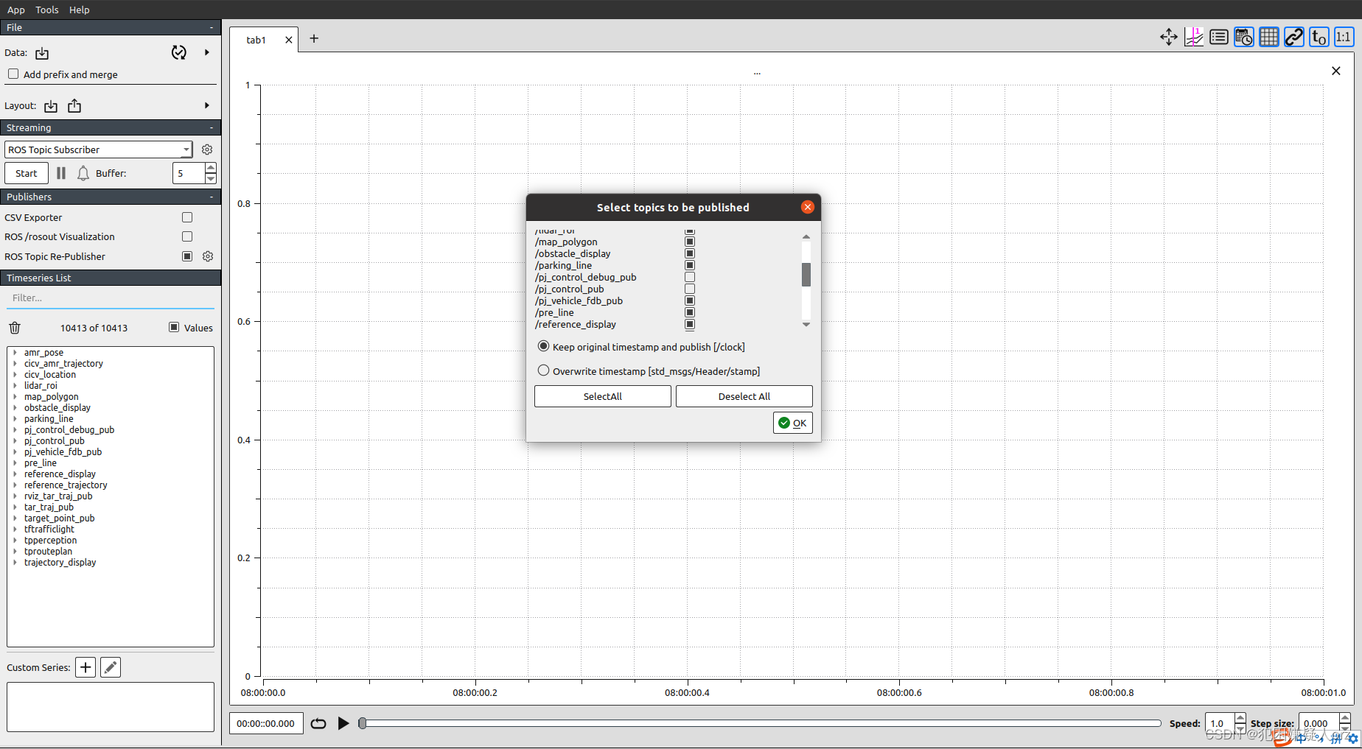Enable the link time across tabs icon
Screen dimensions: 1362x749
[1293, 36]
